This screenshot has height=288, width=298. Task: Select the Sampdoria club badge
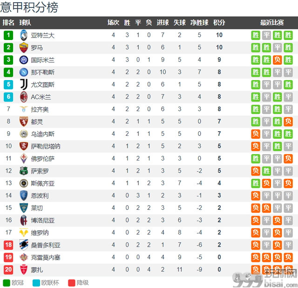click(24, 245)
